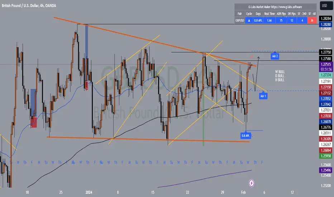334x197 pixels.
Task: Click the W BULL text annotation
Action: tap(280, 72)
